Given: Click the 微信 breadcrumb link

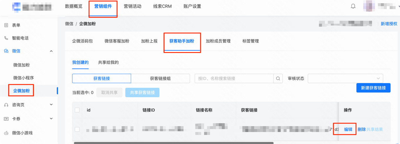Looking at the screenshot, I should tap(69, 24).
